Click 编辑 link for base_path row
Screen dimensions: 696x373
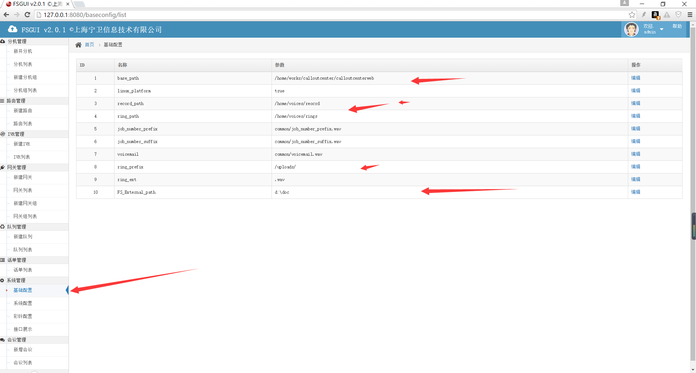tap(635, 78)
